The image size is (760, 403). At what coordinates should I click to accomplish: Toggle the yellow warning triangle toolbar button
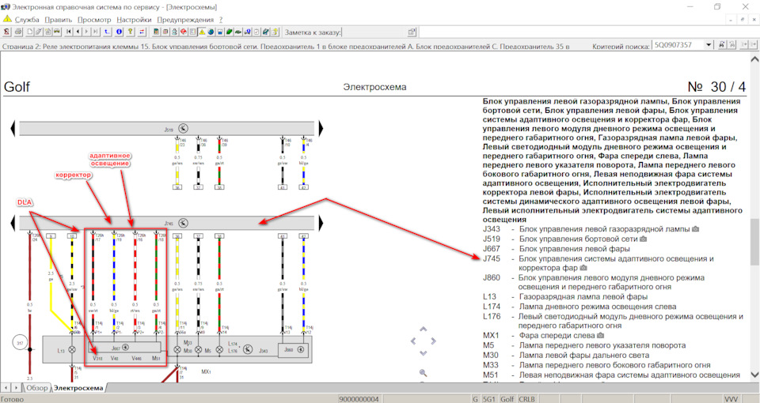pos(202,32)
